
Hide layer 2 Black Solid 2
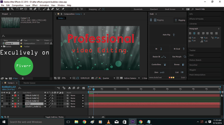coord(2,98)
